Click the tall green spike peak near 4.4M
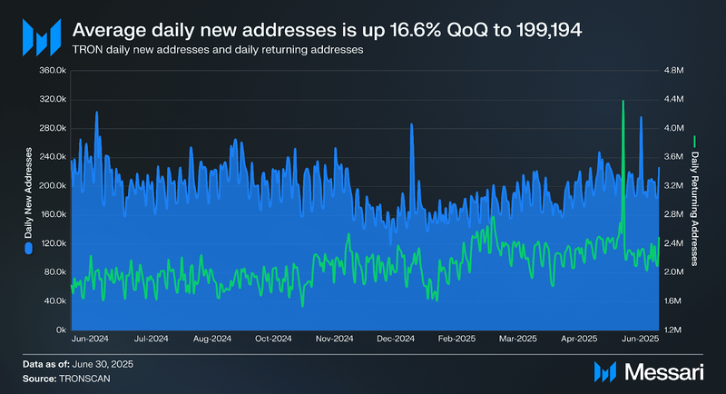The height and width of the screenshot is (394, 726). coord(623,101)
